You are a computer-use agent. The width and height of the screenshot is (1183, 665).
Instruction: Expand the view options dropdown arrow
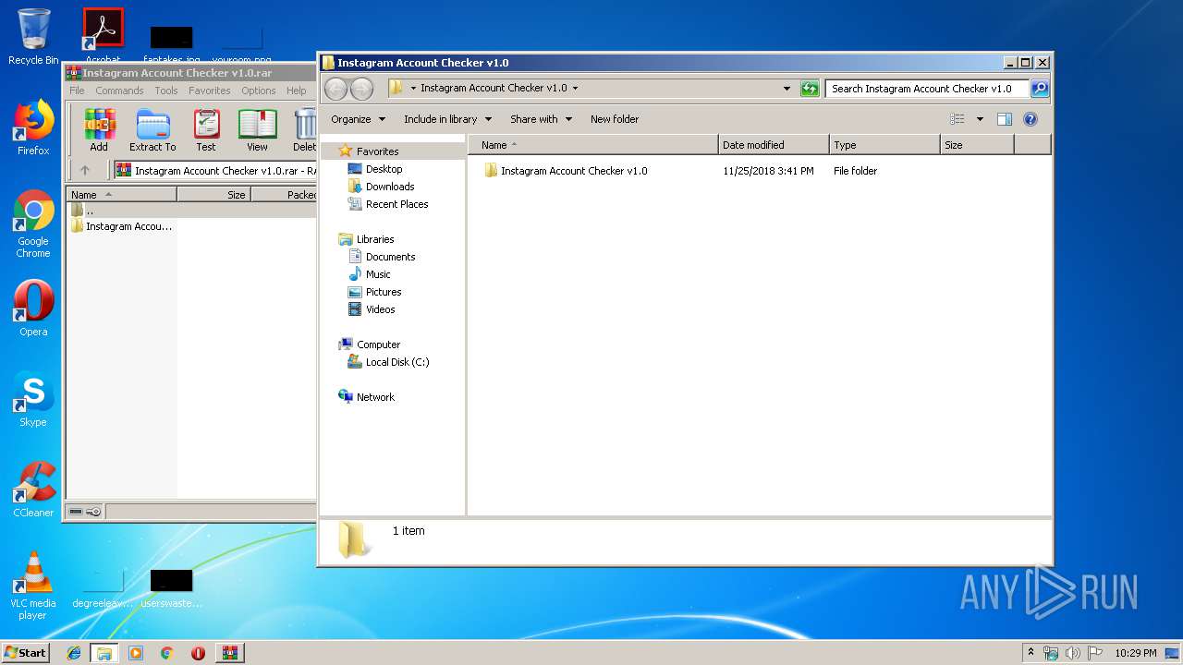click(x=980, y=119)
